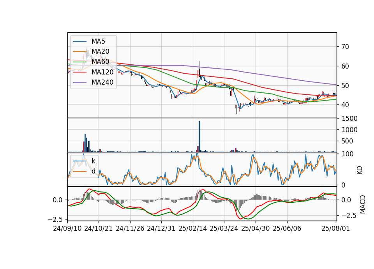Click the 24/11/26 date axis label
Screen dimensions: 374x269
pyautogui.click(x=130, y=228)
